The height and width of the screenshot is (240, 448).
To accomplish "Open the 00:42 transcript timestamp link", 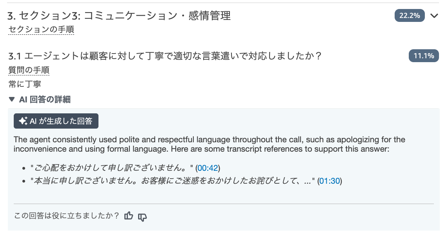I will point(208,168).
